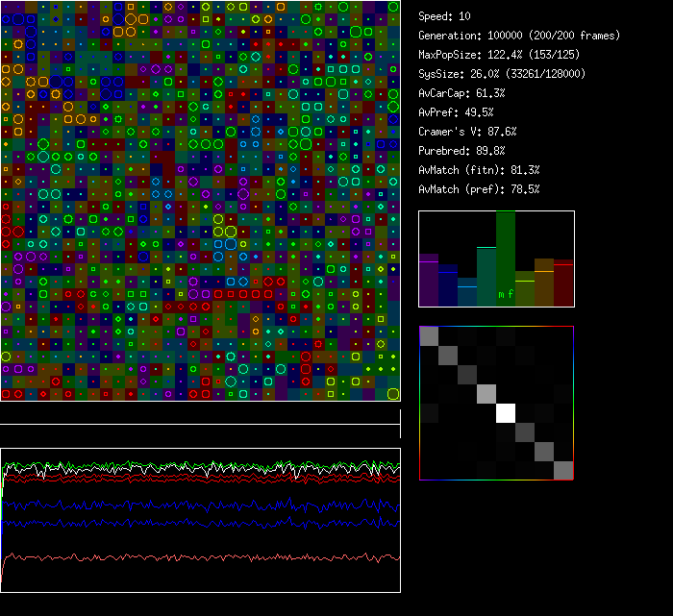Screen dimensions: 673x616
Task: Click the lowest red line in the graph
Action: click(x=200, y=557)
